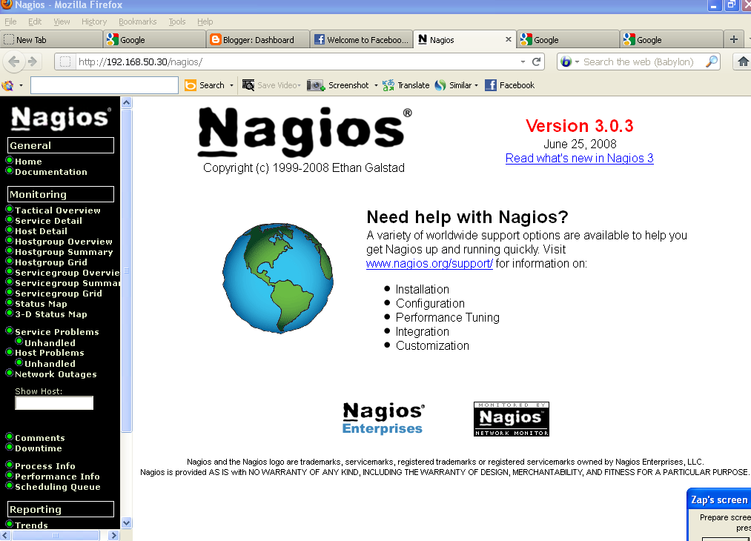Viewport: 751px width, 541px height.
Task: Expand the Search button dropdown arrow
Action: 231,85
